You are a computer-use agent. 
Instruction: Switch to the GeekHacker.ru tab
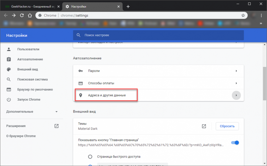[x=32, y=6]
